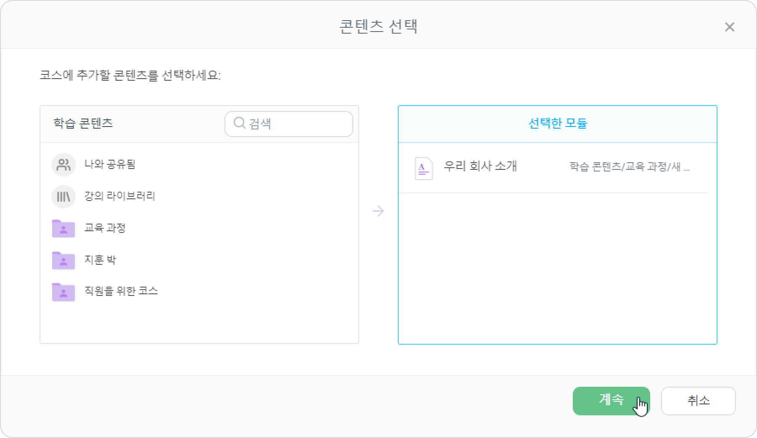Click the arrow between the two panels
The width and height of the screenshot is (757, 438).
[x=378, y=211]
